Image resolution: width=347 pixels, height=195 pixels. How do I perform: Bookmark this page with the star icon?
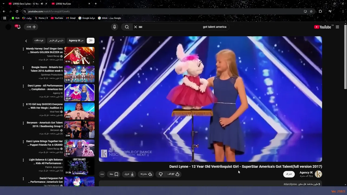[311, 11]
